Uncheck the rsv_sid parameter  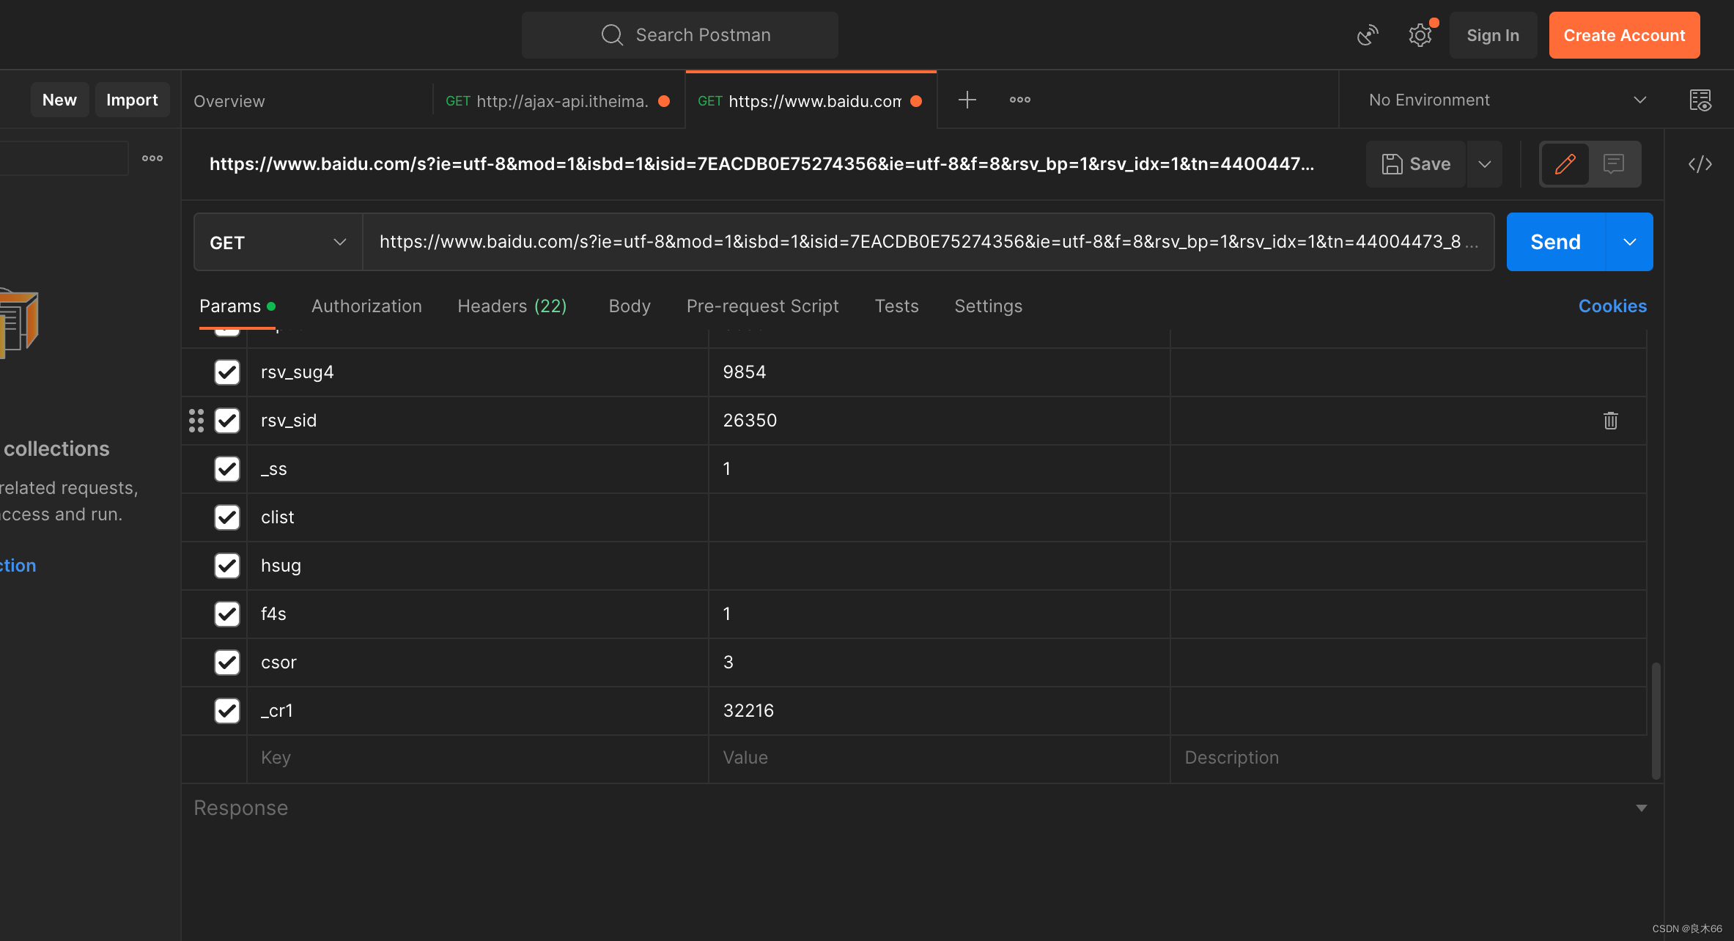pyautogui.click(x=227, y=421)
